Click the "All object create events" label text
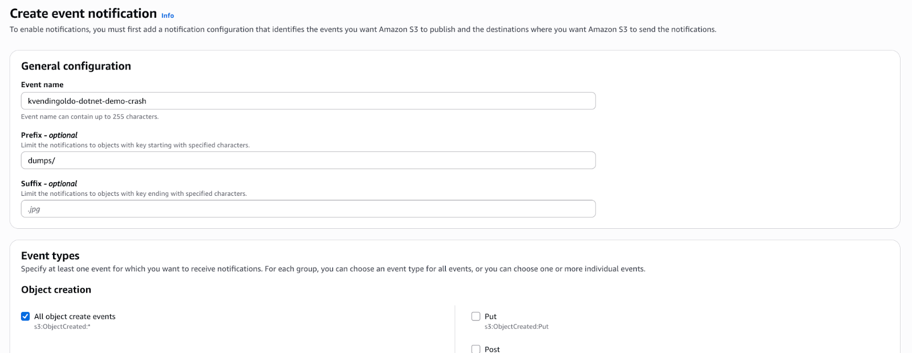Viewport: 912px width, 353px height. (75, 317)
